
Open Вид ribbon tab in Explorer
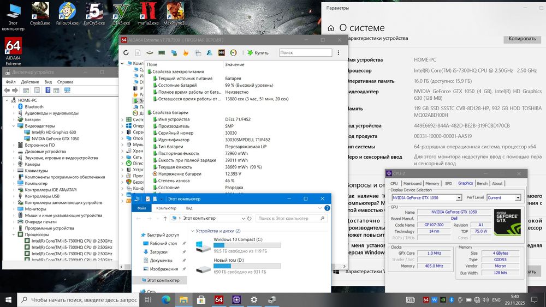[x=189, y=208]
